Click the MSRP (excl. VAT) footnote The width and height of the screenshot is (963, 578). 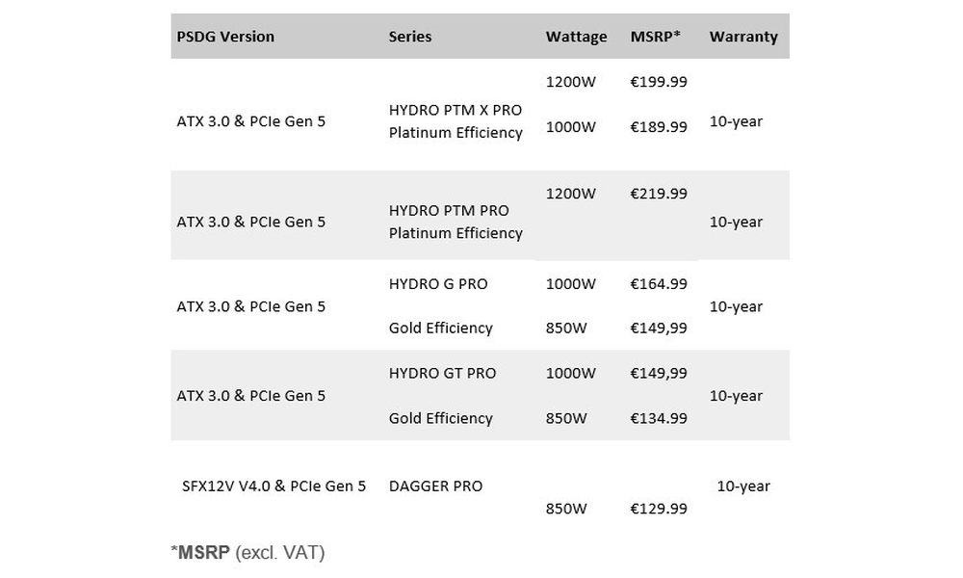247,553
